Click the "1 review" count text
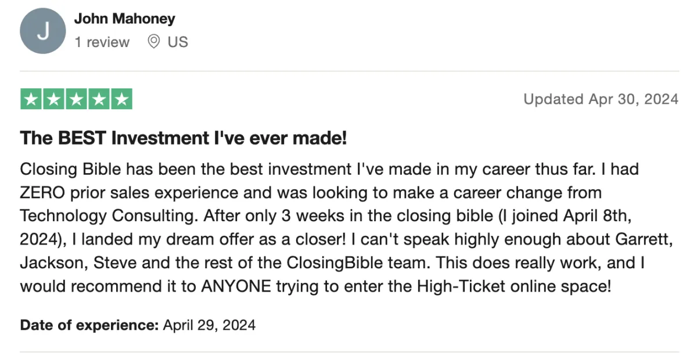The height and width of the screenshot is (363, 697). pos(102,42)
